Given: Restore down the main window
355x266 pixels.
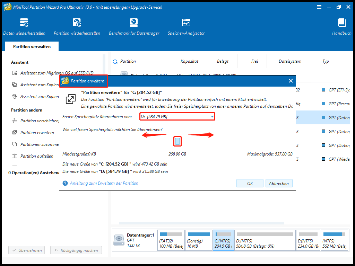Looking at the screenshot, I should tap(338, 7).
